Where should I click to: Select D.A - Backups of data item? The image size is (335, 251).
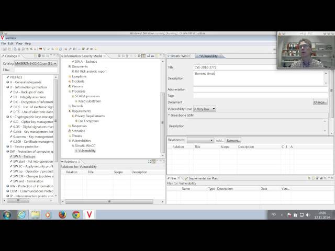point(28,92)
